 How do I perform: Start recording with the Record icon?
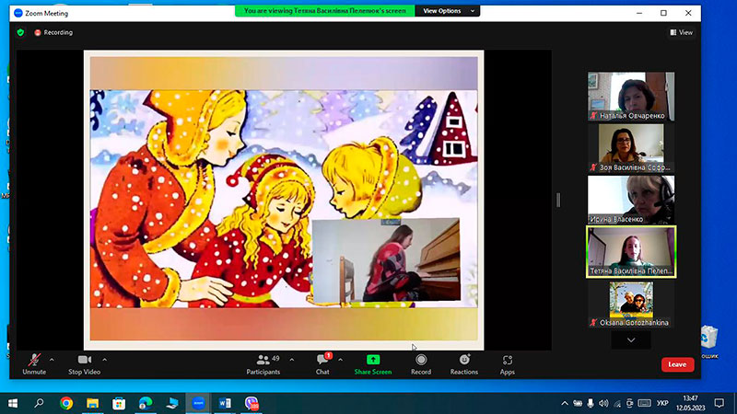(x=421, y=360)
